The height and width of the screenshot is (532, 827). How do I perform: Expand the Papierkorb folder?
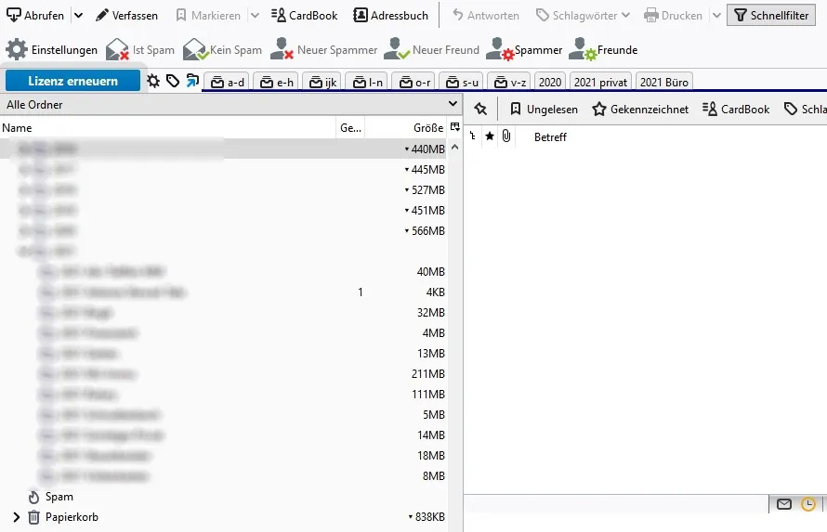(16, 517)
